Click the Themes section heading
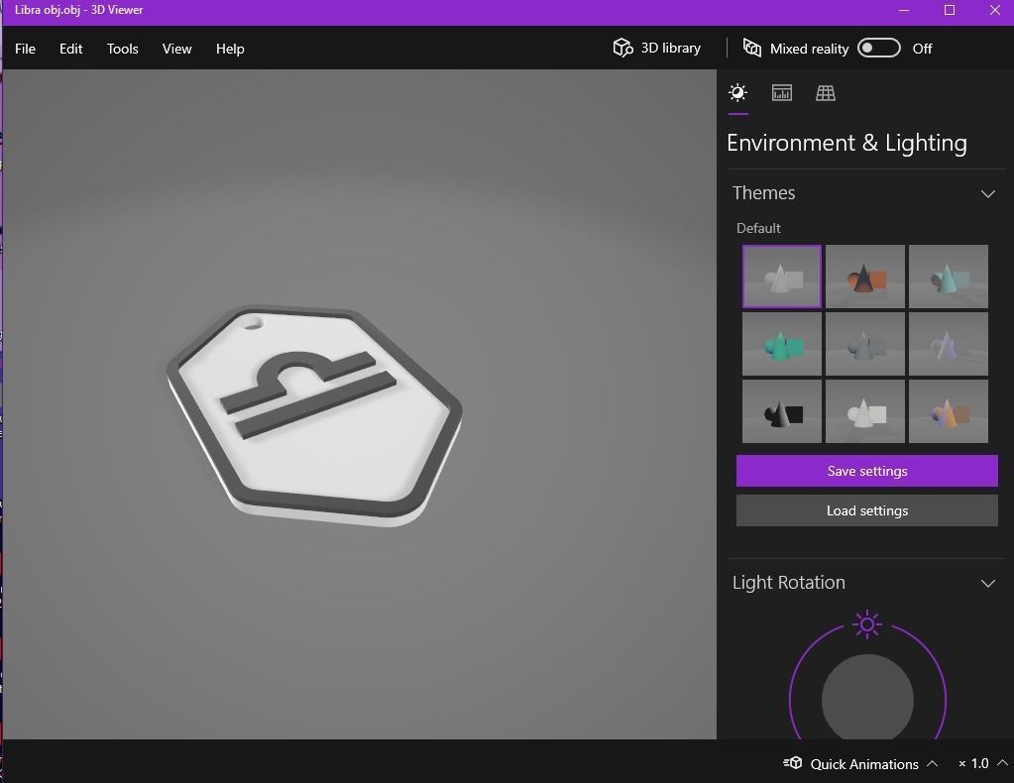Viewport: 1014px width, 783px height. [764, 192]
